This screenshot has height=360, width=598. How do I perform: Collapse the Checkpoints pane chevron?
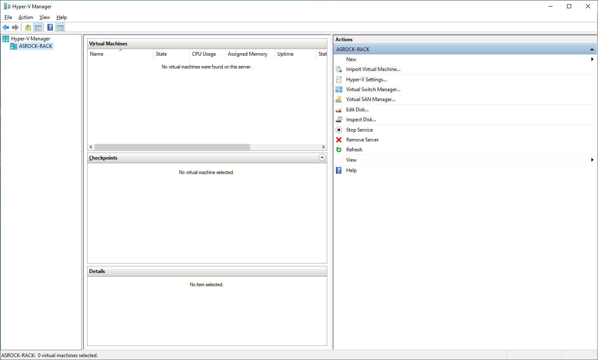pyautogui.click(x=322, y=158)
